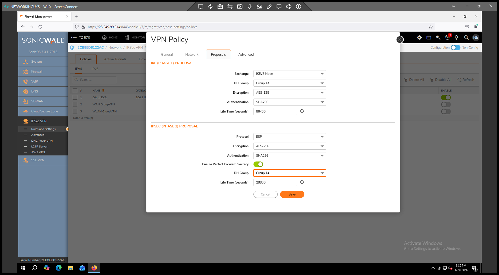
Task: Click the settings gear icon in top bar
Action: (x=419, y=38)
